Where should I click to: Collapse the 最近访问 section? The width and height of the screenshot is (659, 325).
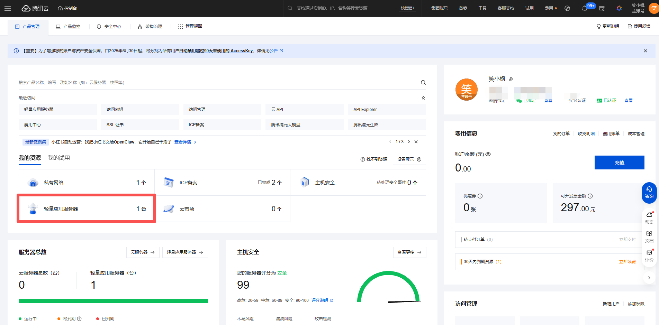(423, 98)
